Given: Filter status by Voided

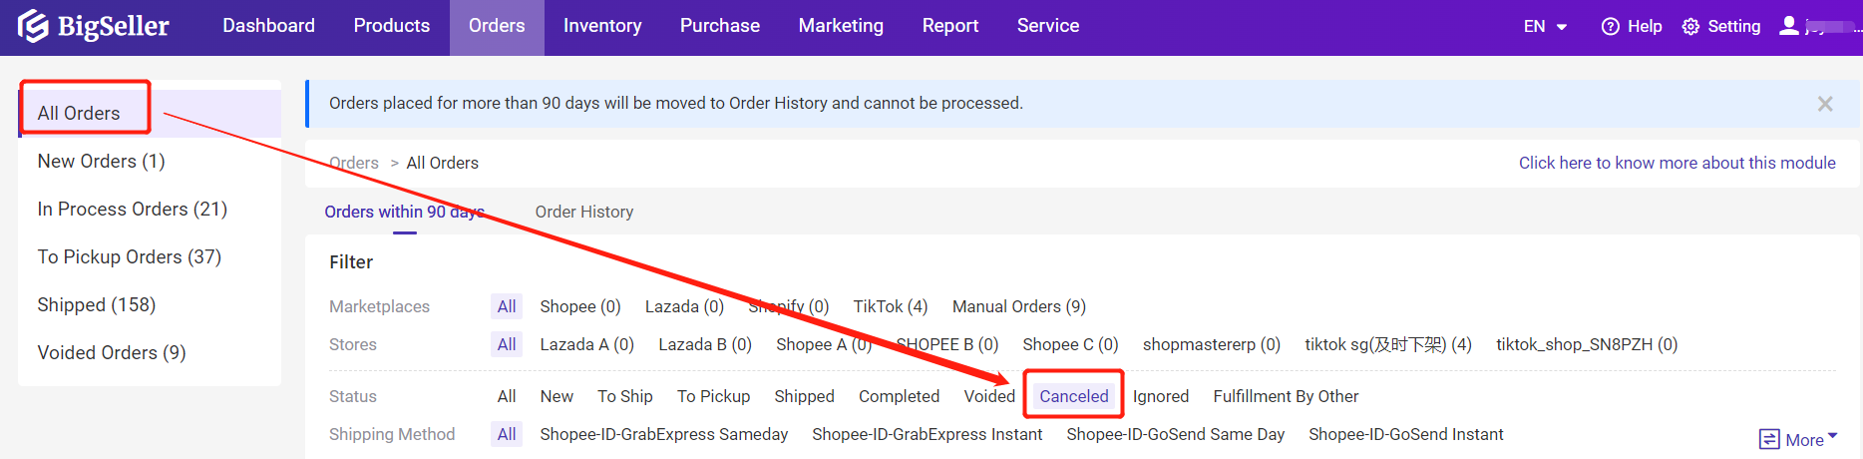Looking at the screenshot, I should (x=989, y=396).
